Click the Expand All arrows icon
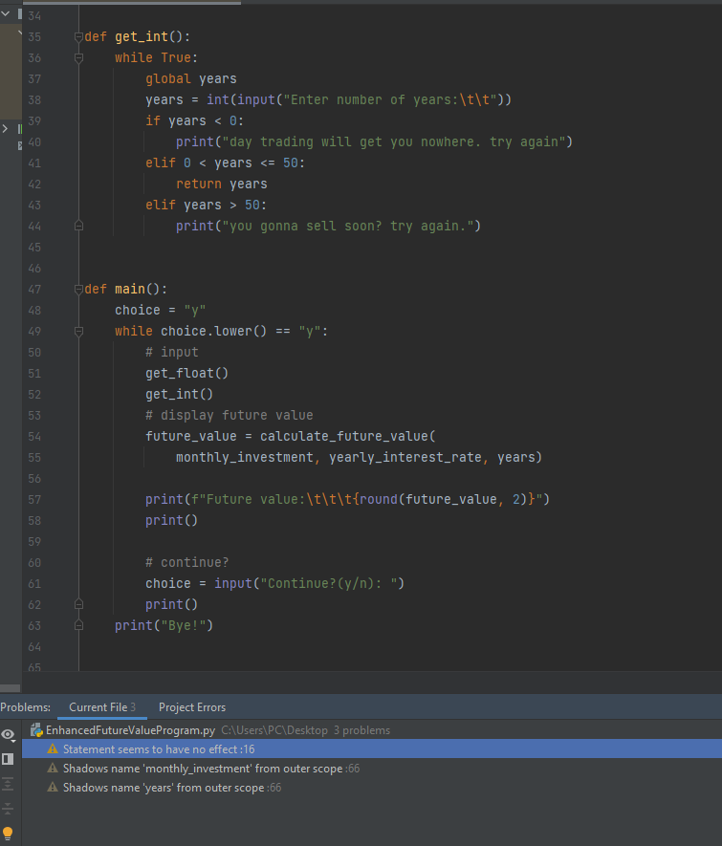This screenshot has height=846, width=722. coord(8,784)
